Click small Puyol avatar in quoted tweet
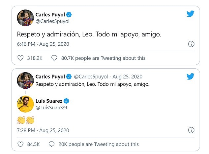The height and width of the screenshot is (154, 209). click(25, 80)
